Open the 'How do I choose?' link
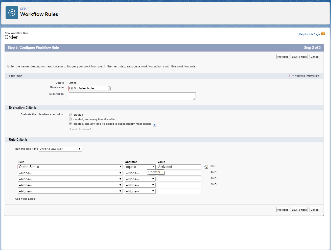 tap(80, 129)
